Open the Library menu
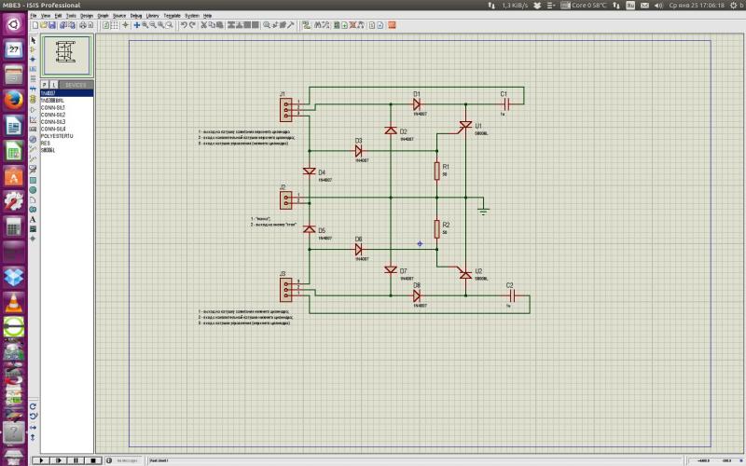 (152, 16)
